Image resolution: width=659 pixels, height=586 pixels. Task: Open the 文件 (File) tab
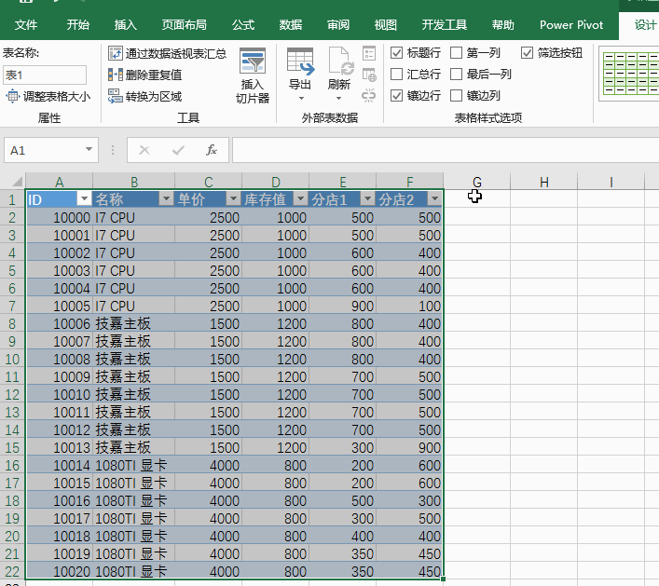coord(26,25)
